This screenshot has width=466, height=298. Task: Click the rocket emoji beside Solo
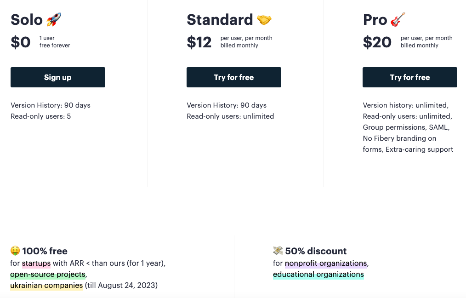coord(54,20)
